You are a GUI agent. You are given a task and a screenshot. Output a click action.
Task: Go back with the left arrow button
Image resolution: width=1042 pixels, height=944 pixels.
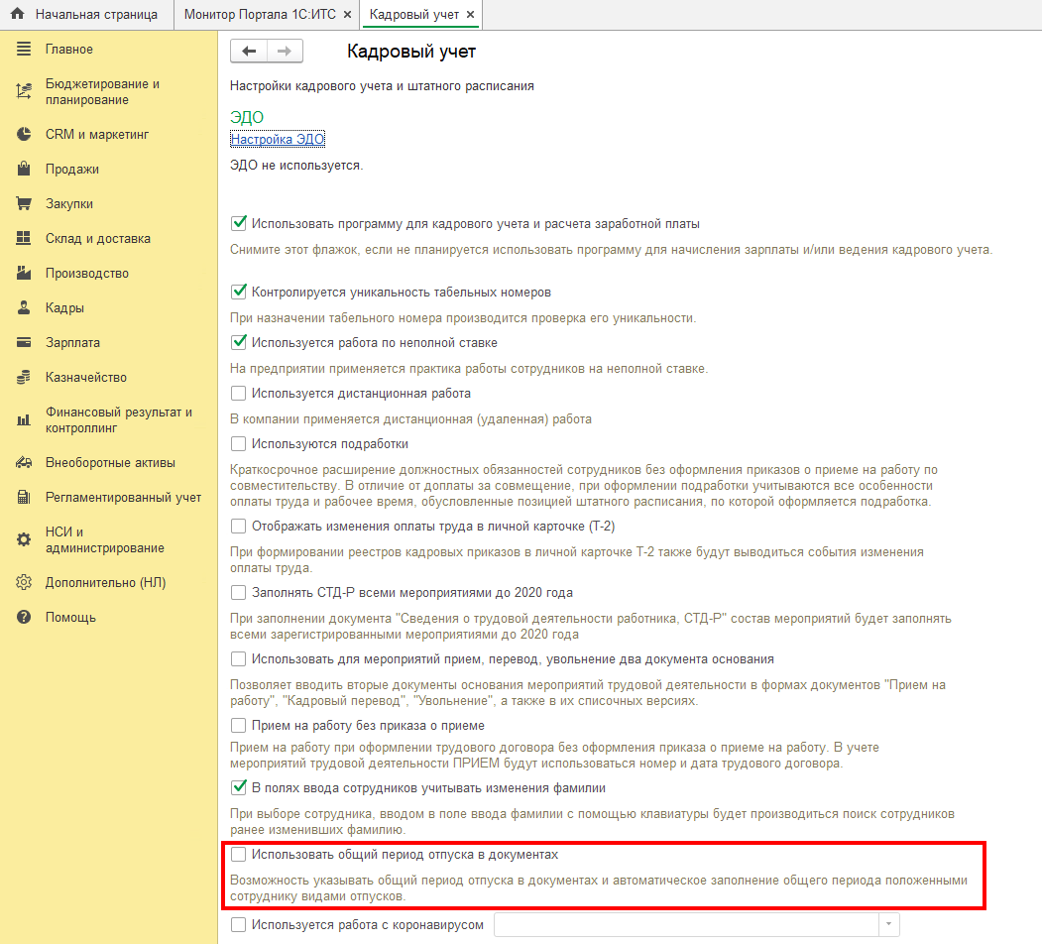pos(249,52)
